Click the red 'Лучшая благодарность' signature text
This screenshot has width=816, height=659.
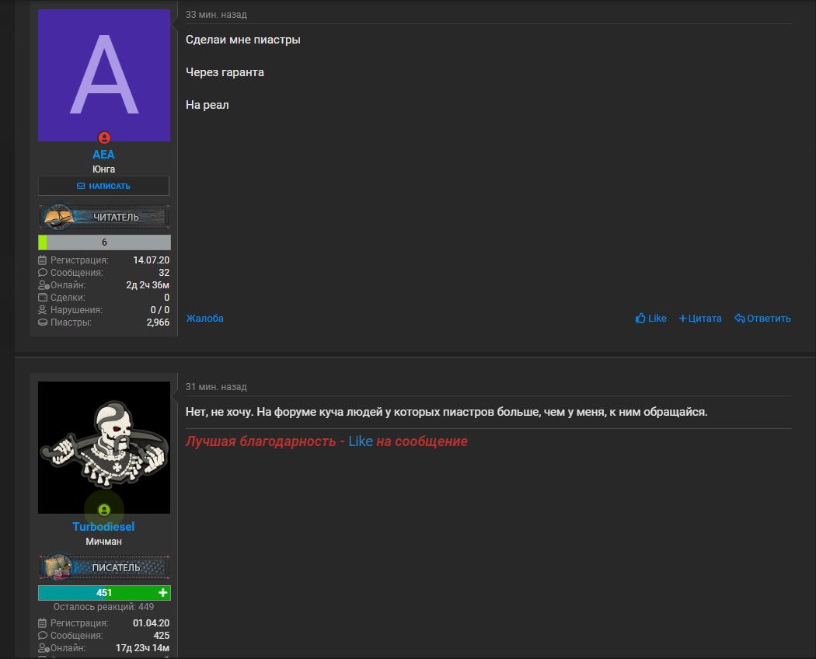[260, 441]
